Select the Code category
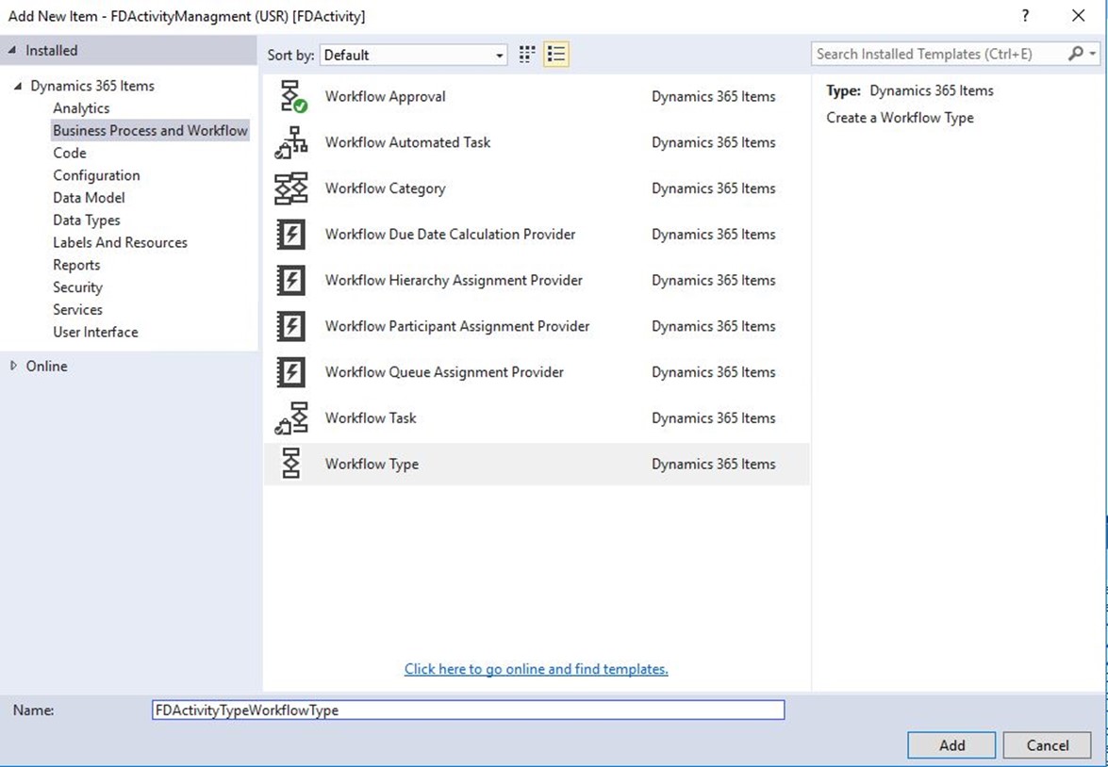The image size is (1108, 767). point(69,154)
